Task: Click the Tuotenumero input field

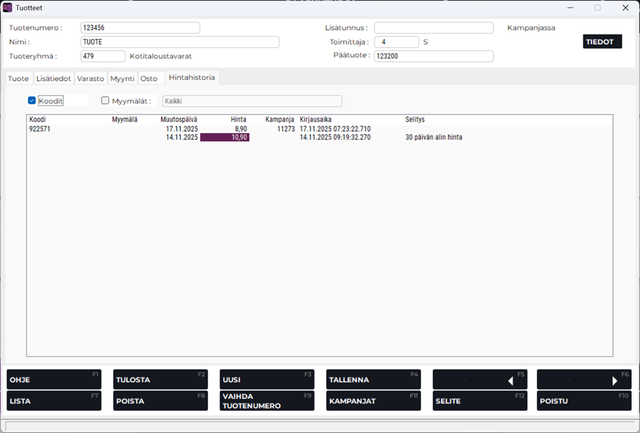Action: click(140, 28)
